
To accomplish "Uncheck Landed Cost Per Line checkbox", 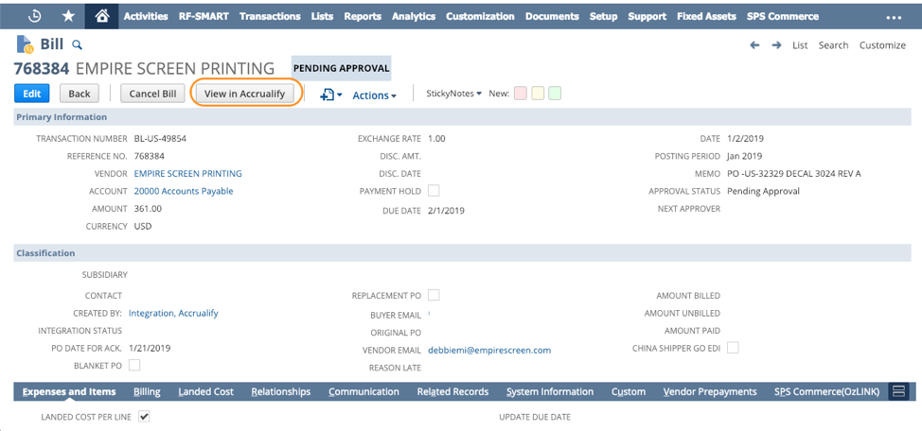I will [x=144, y=416].
